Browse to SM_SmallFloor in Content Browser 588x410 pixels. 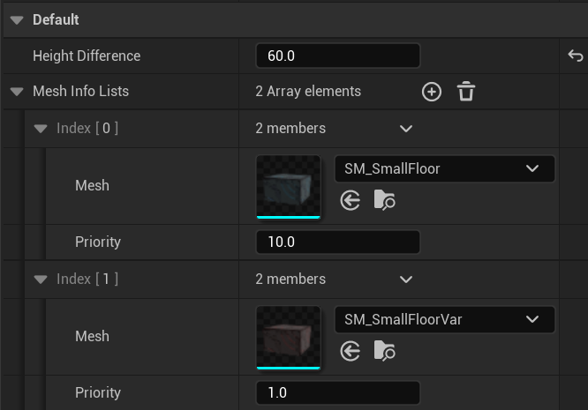click(384, 200)
